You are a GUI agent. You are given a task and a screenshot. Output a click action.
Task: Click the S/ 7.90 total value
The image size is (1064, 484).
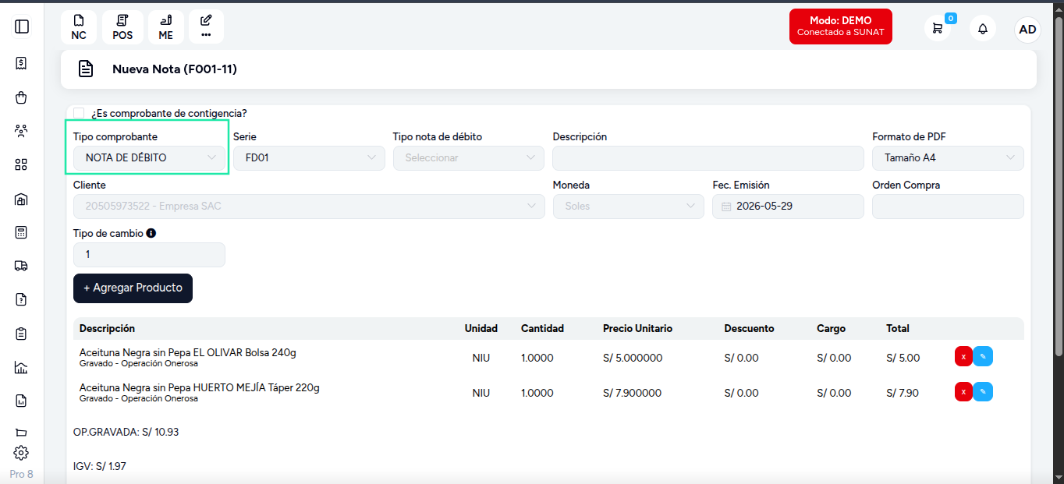pyautogui.click(x=903, y=393)
